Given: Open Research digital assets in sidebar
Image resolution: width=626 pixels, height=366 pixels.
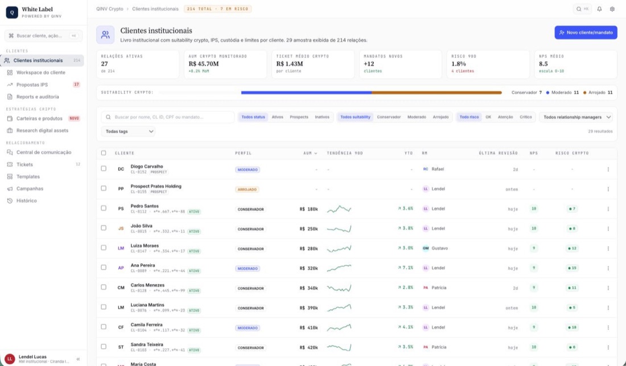Looking at the screenshot, I should [x=42, y=130].
